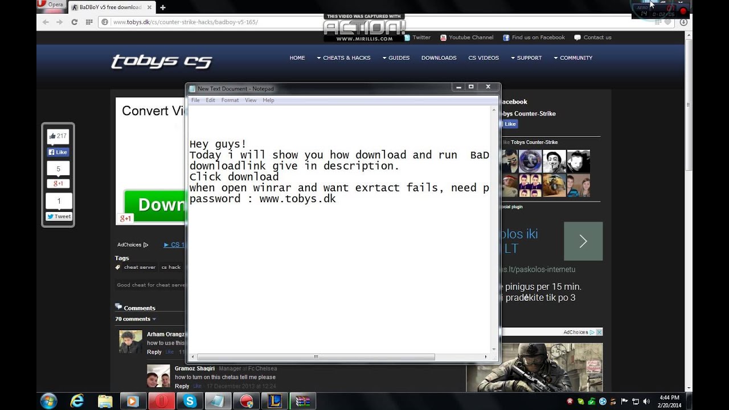
Task: Launch Internet Explorer from taskbar
Action: 77,401
